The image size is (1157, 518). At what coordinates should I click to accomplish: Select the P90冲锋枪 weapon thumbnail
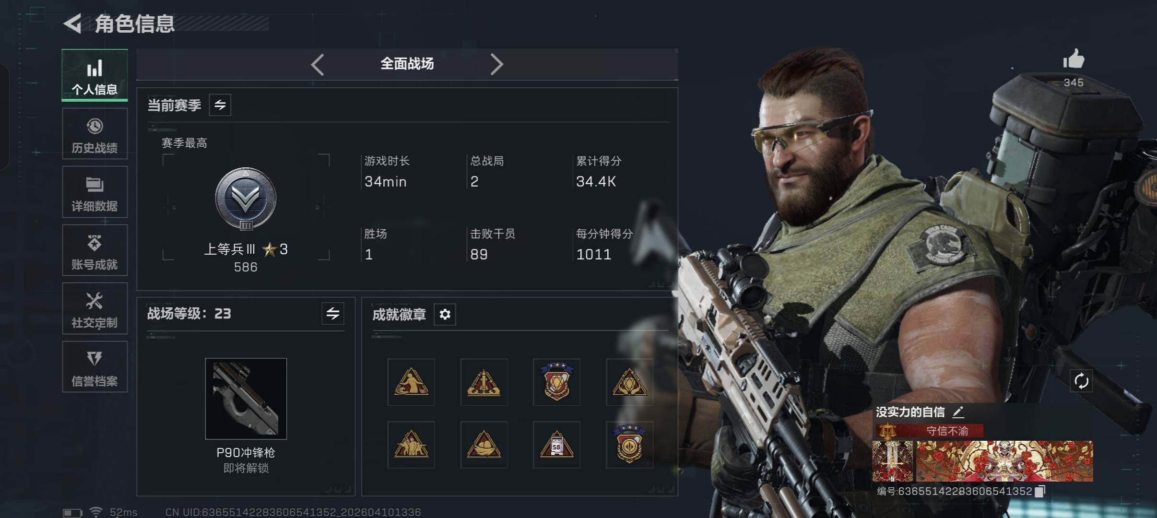(x=246, y=399)
